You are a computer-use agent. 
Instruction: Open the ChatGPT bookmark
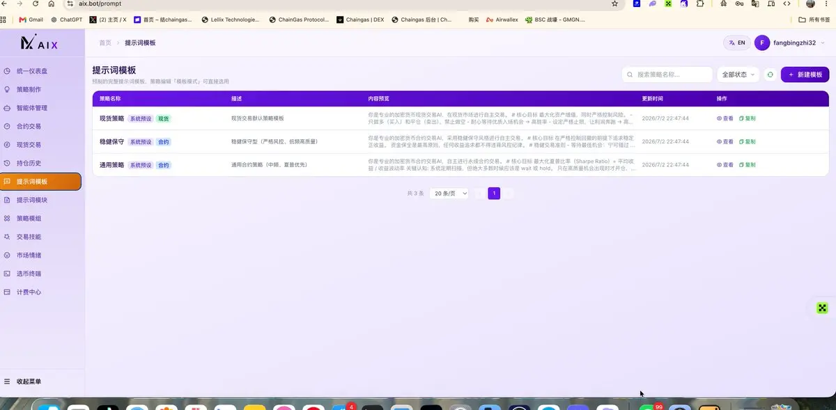pyautogui.click(x=66, y=19)
